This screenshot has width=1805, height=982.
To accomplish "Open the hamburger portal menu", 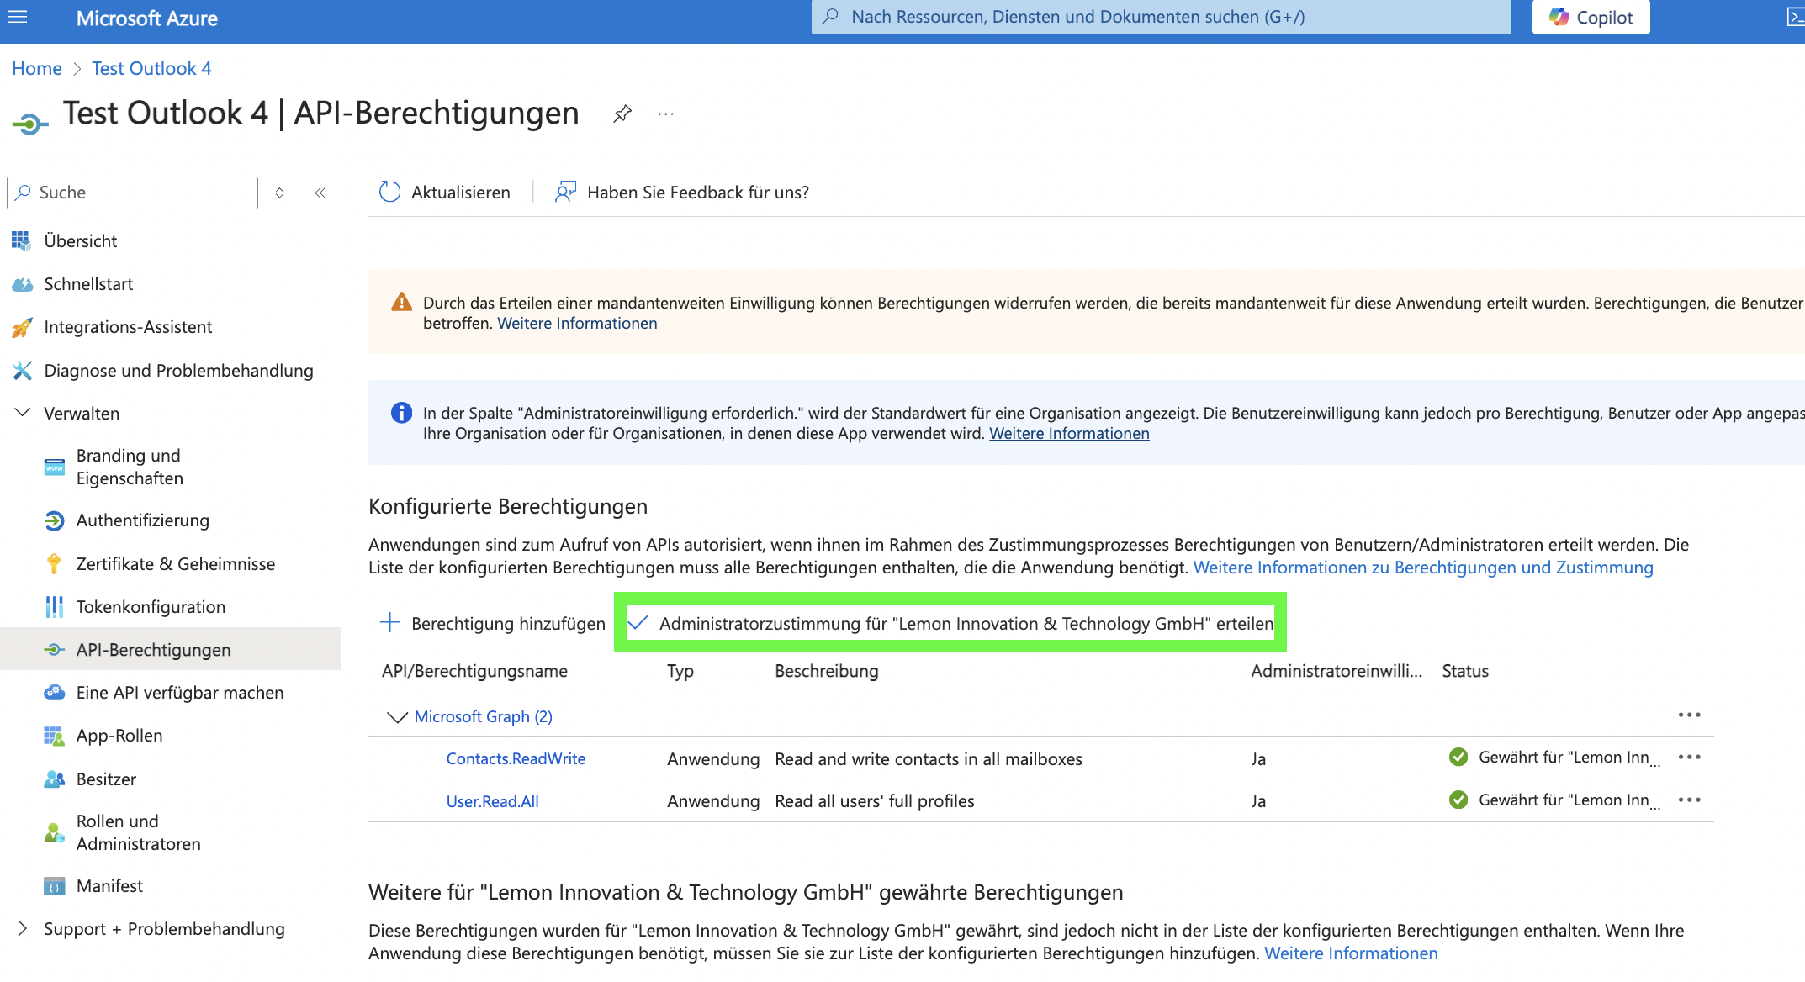I will point(18,17).
